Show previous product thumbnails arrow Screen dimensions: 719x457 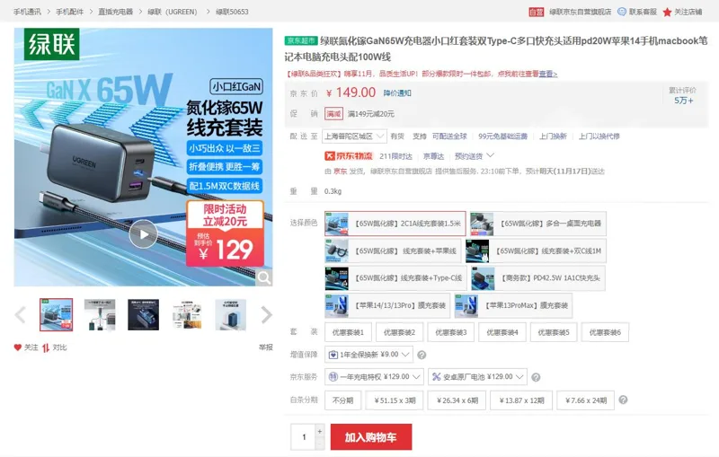pyautogui.click(x=20, y=314)
